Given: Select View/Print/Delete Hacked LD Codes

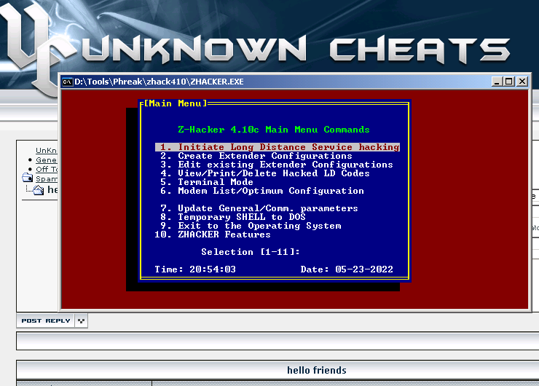Looking at the screenshot, I should (265, 173).
